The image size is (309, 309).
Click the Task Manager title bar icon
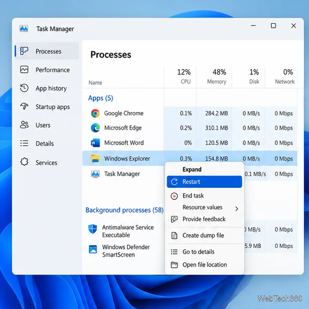tap(24, 29)
